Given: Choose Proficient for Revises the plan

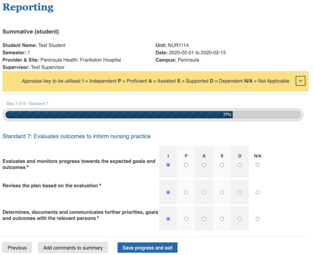Looking at the screenshot, I should click(x=186, y=193).
